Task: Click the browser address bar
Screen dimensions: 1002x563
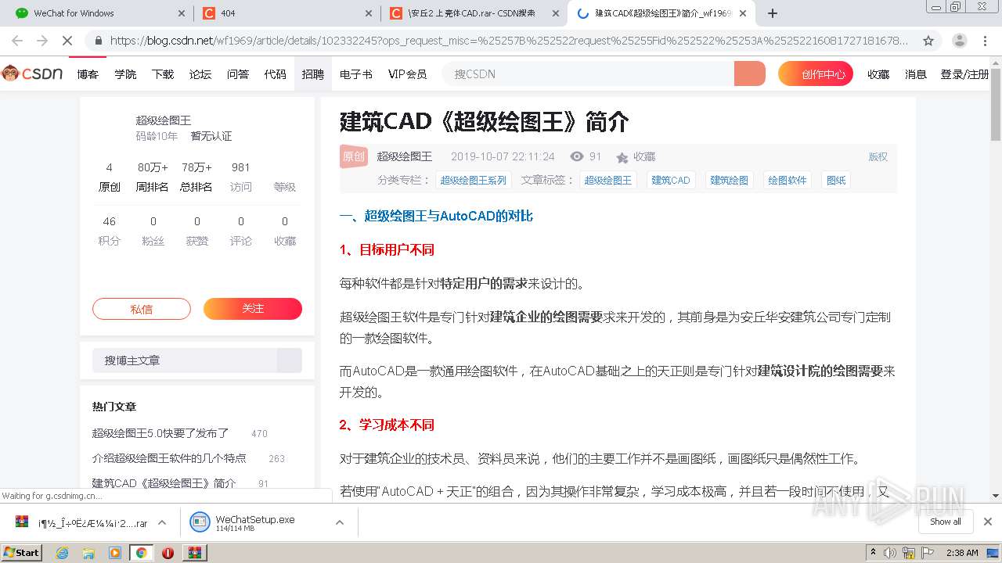Action: pos(509,41)
